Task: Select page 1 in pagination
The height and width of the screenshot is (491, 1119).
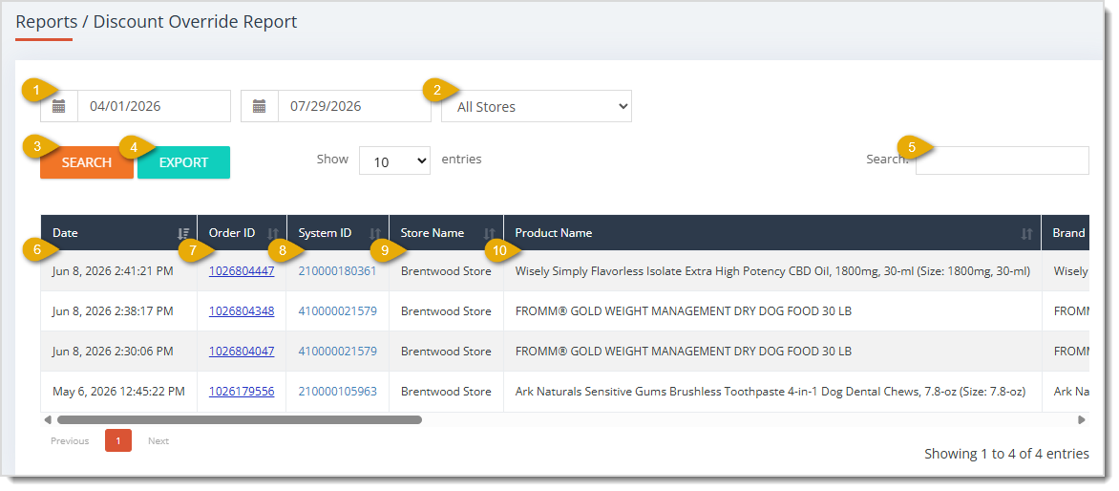Action: pyautogui.click(x=118, y=441)
